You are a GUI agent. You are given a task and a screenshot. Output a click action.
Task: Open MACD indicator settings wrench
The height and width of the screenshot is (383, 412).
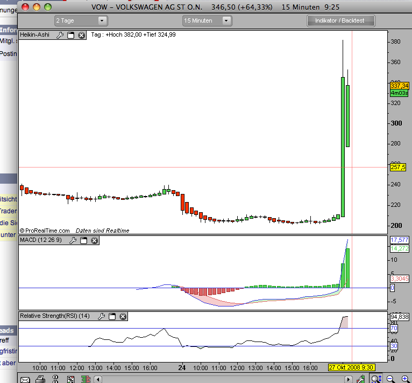click(73, 240)
